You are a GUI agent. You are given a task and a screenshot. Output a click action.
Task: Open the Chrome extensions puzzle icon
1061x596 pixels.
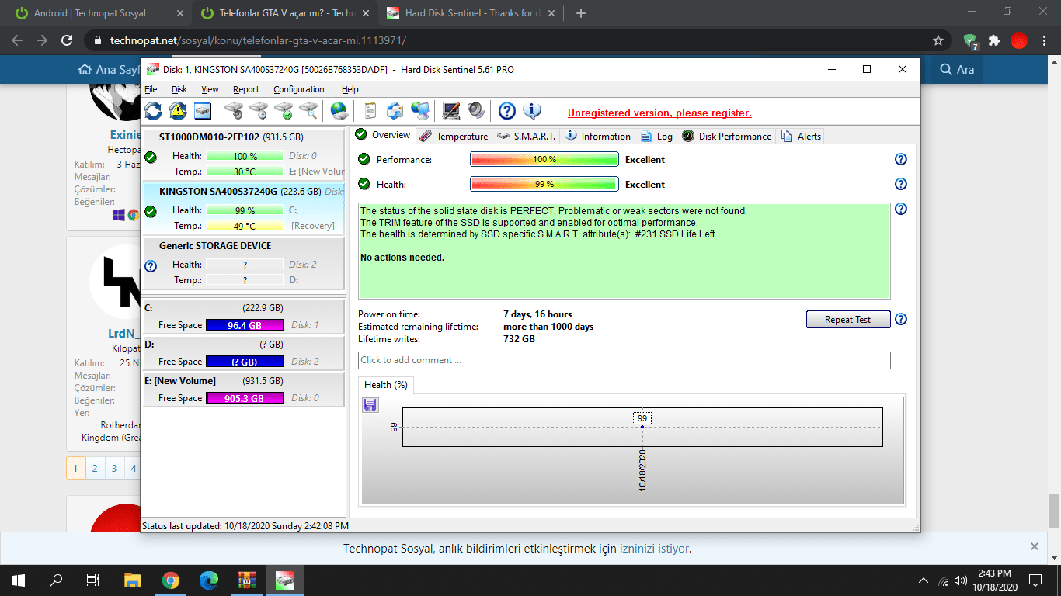pos(994,40)
